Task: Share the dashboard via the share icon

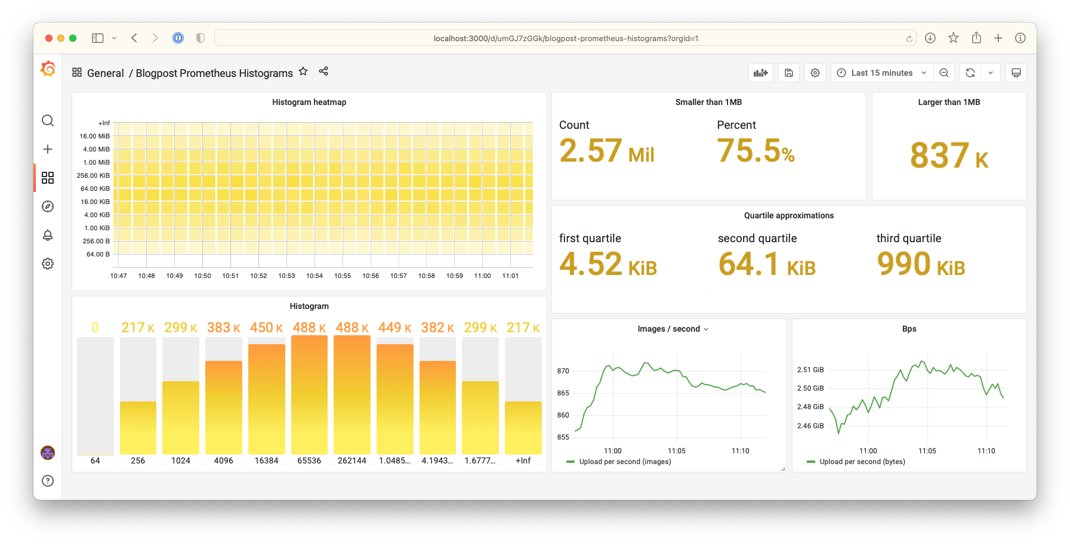Action: [323, 71]
